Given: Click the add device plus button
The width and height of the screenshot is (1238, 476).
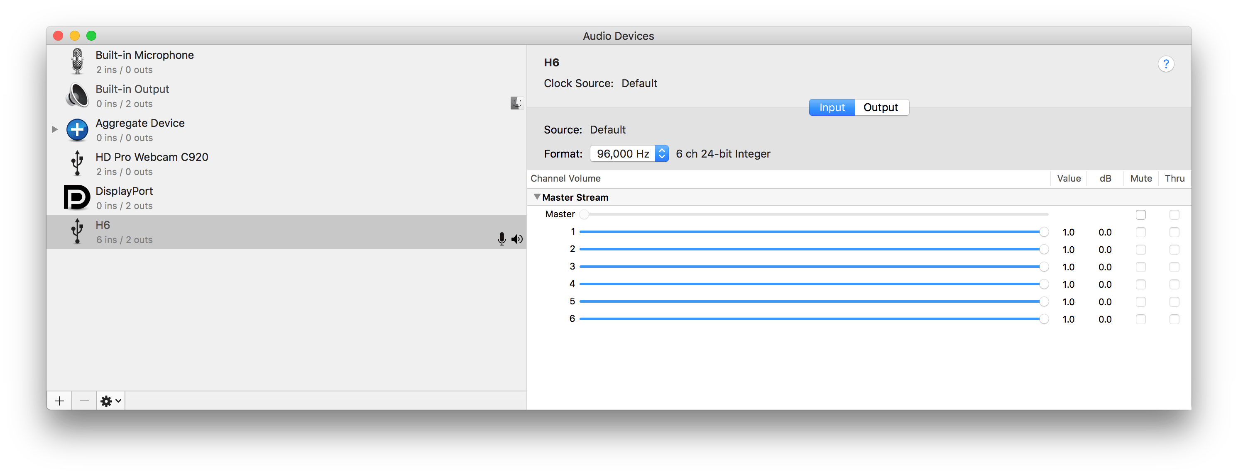Looking at the screenshot, I should point(59,400).
